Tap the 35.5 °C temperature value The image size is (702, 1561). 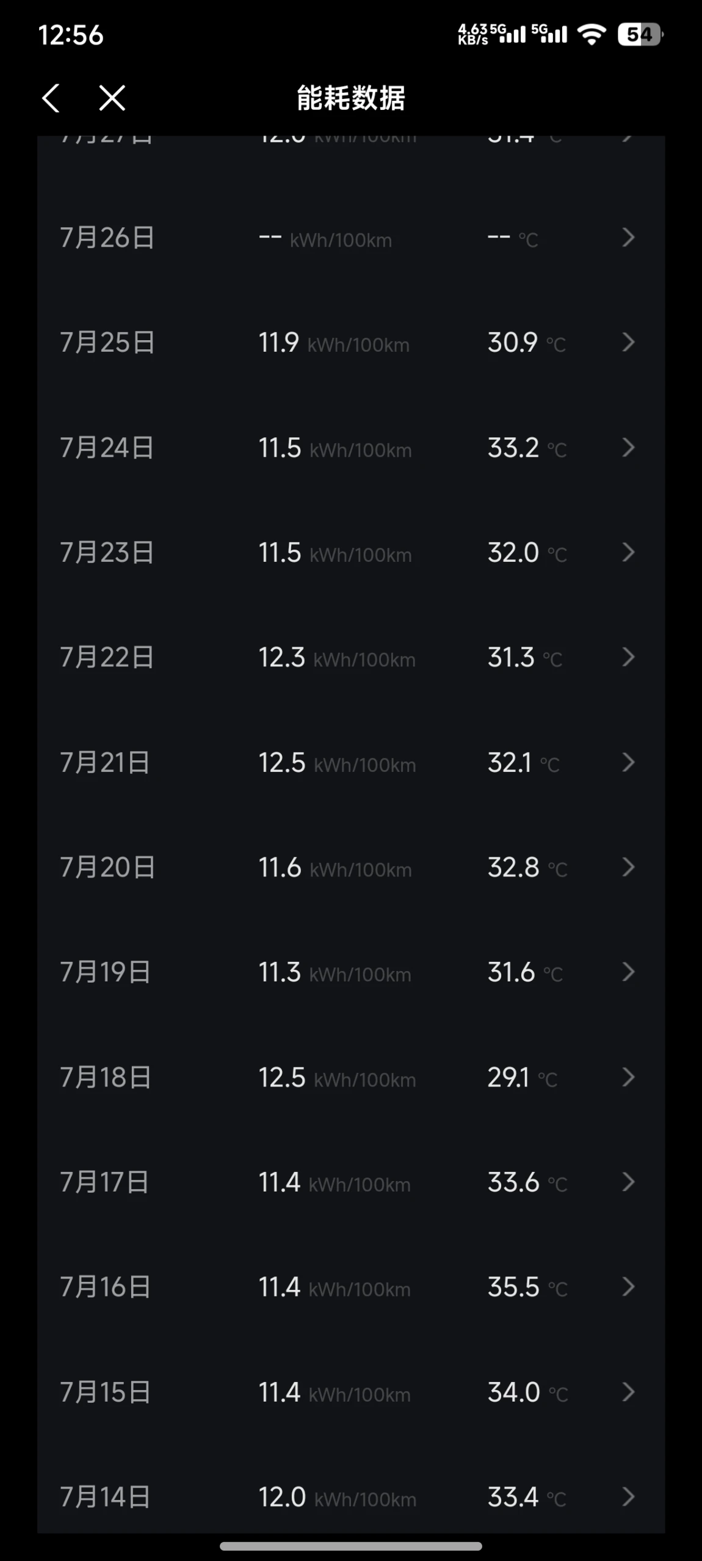click(527, 1287)
